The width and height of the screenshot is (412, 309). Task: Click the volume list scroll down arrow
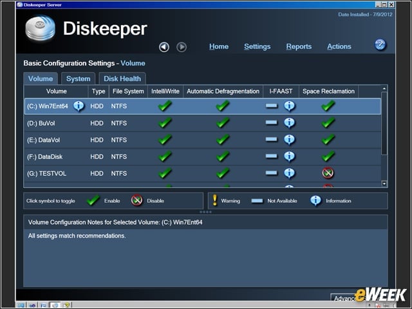coord(384,183)
